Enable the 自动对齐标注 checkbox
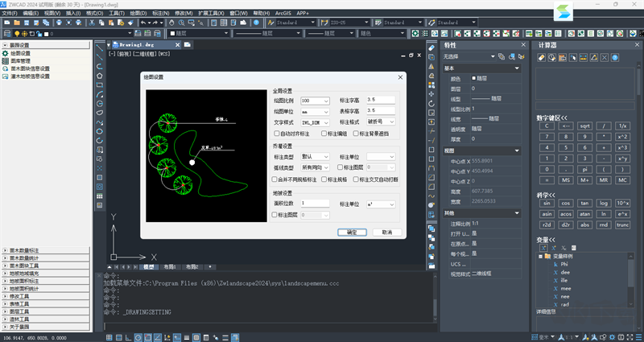644x342 pixels. pos(277,133)
